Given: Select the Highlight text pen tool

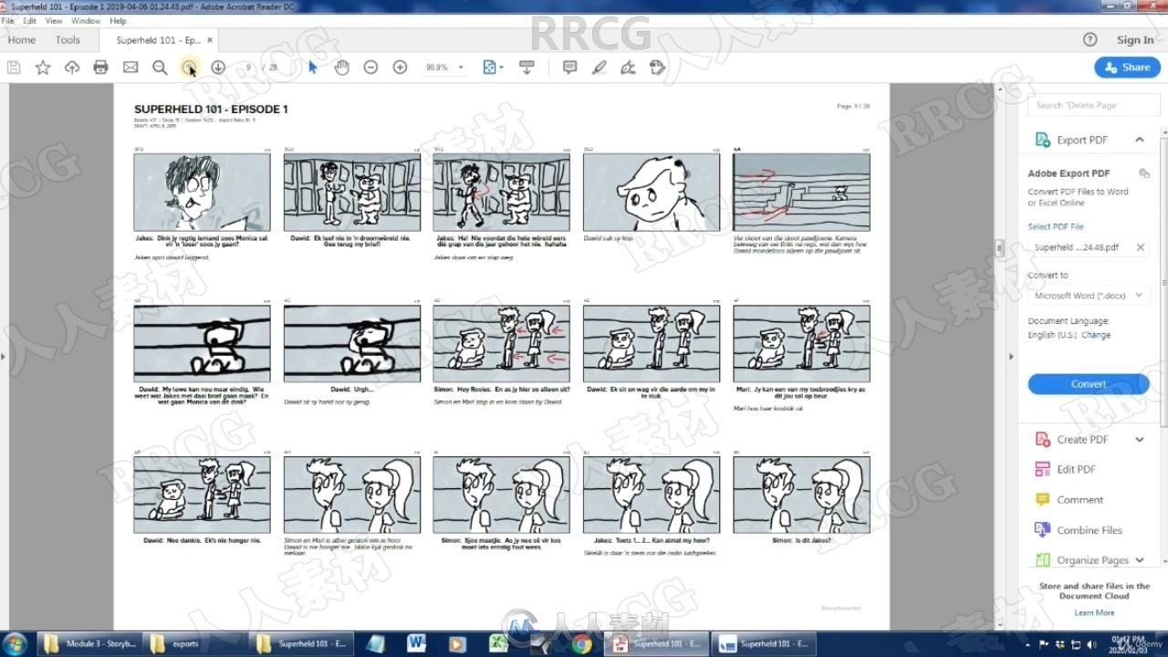Looking at the screenshot, I should tap(600, 68).
